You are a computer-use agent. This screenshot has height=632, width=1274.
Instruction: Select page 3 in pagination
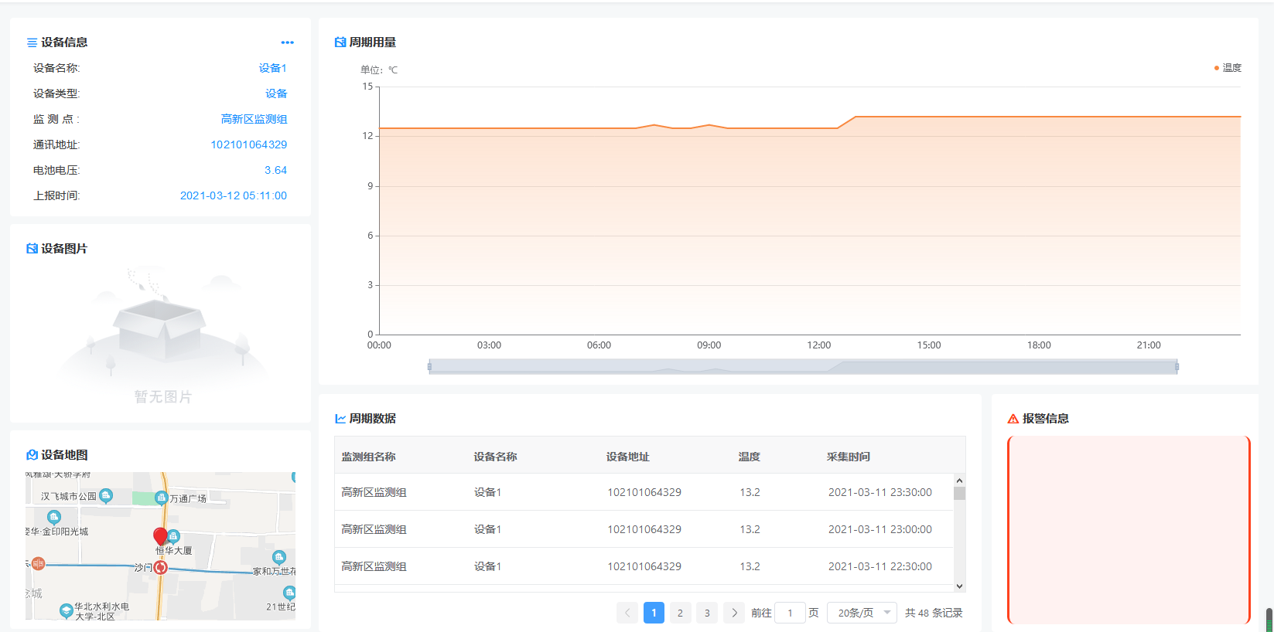(707, 613)
